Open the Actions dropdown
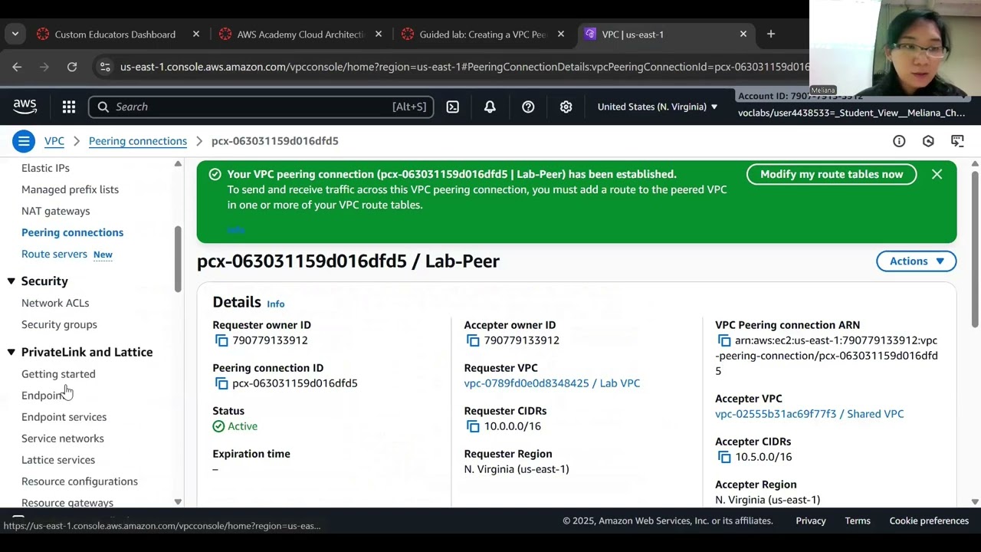This screenshot has height=552, width=981. pos(917,261)
